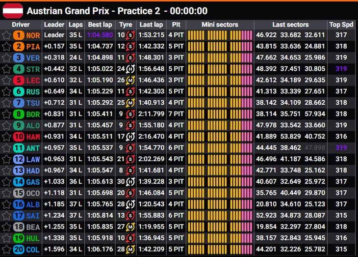Click the Austrian flag icon
The width and height of the screenshot is (358, 257).
(13, 11)
